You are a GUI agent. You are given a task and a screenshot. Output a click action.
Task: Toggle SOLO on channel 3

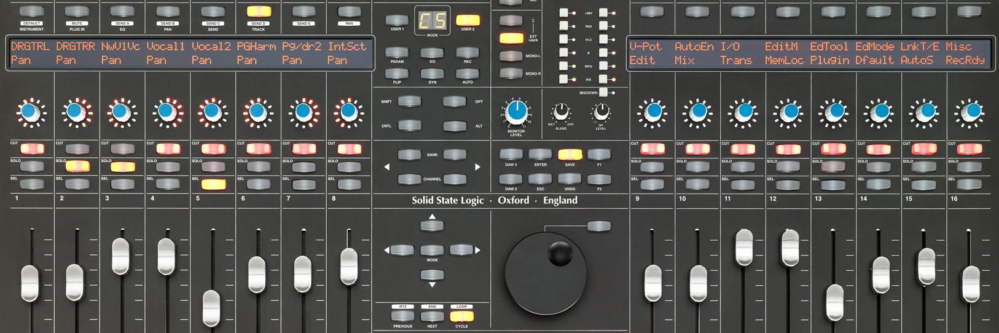click(122, 166)
